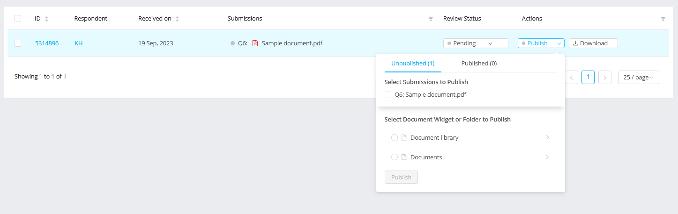
Task: Open Sample document.pdf file link
Action: tap(292, 43)
